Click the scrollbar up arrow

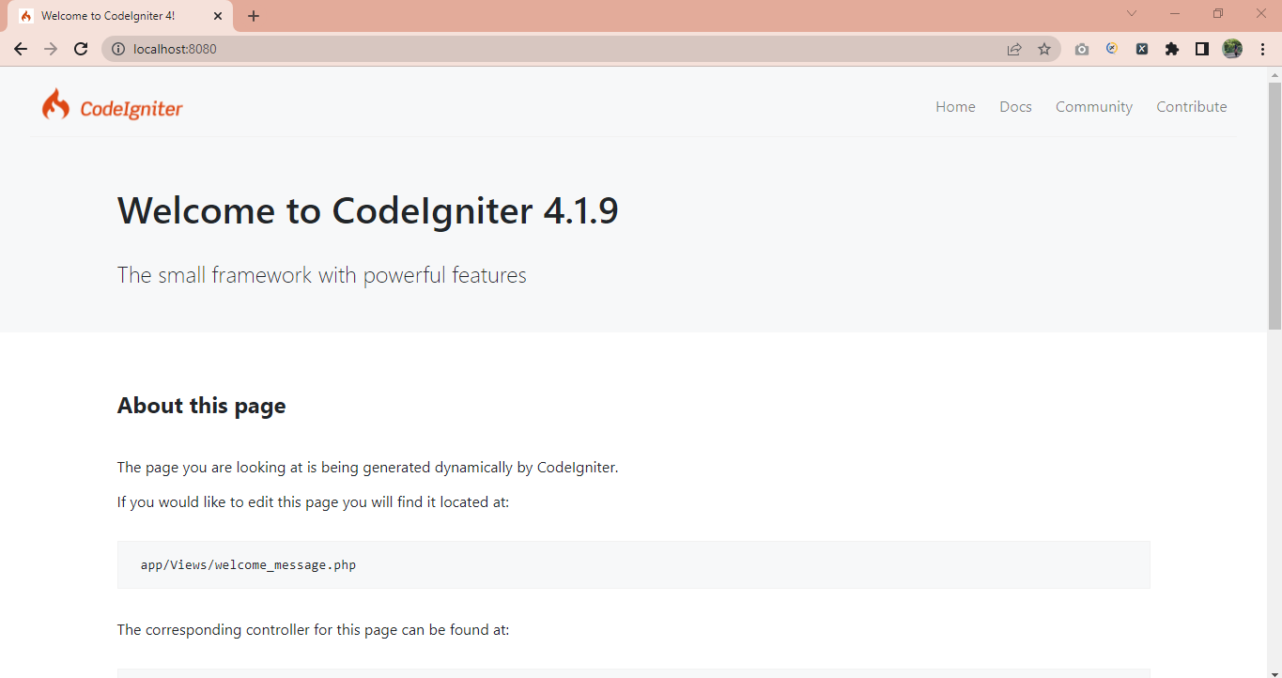pyautogui.click(x=1274, y=74)
